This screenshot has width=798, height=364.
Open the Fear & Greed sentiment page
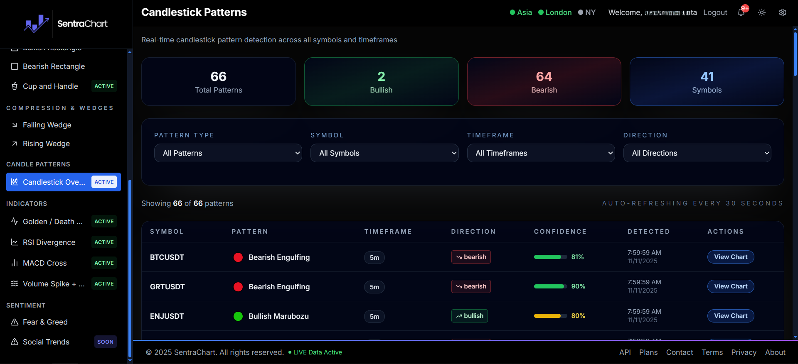(64, 322)
